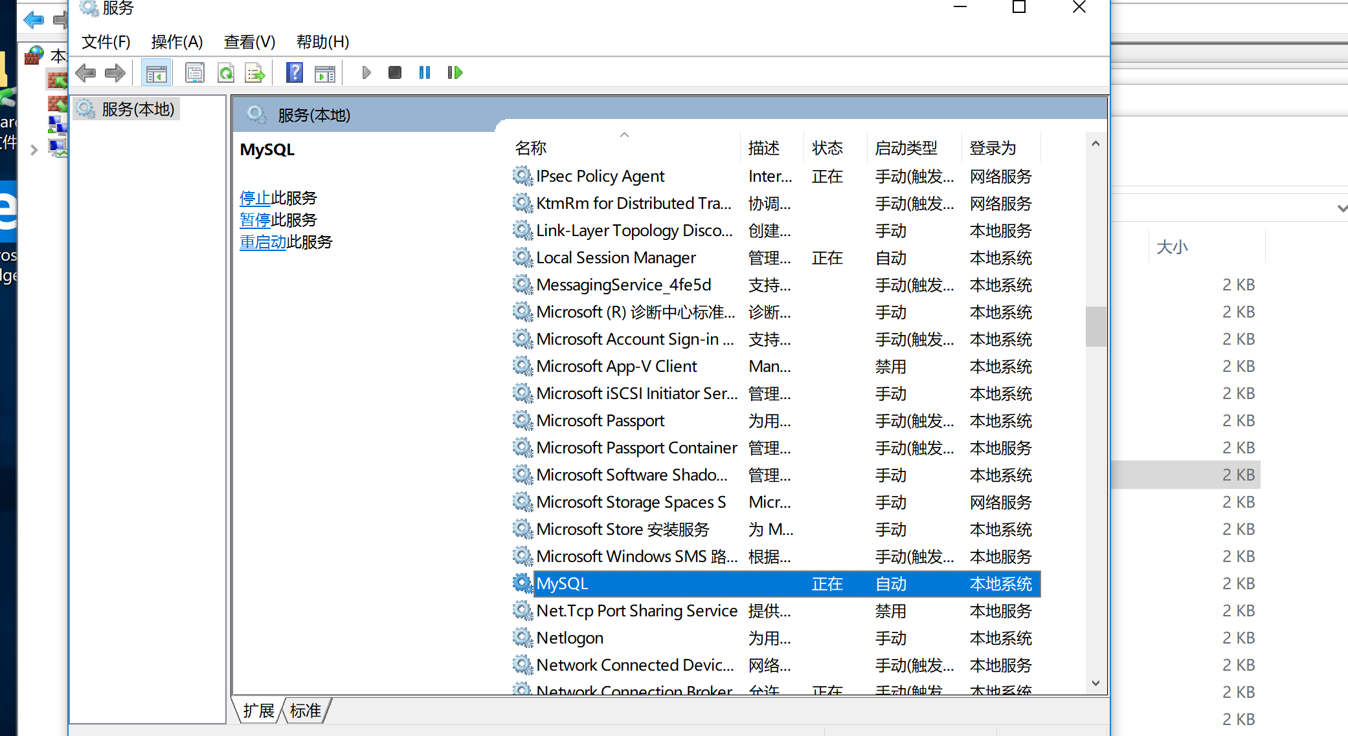1348x736 pixels.
Task: Click the Properties toolbar icon
Action: tap(194, 72)
